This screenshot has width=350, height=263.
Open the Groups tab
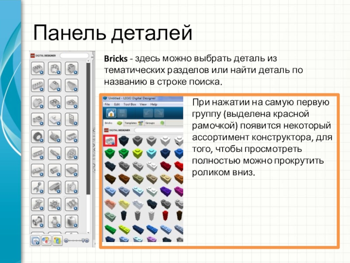tap(150, 124)
